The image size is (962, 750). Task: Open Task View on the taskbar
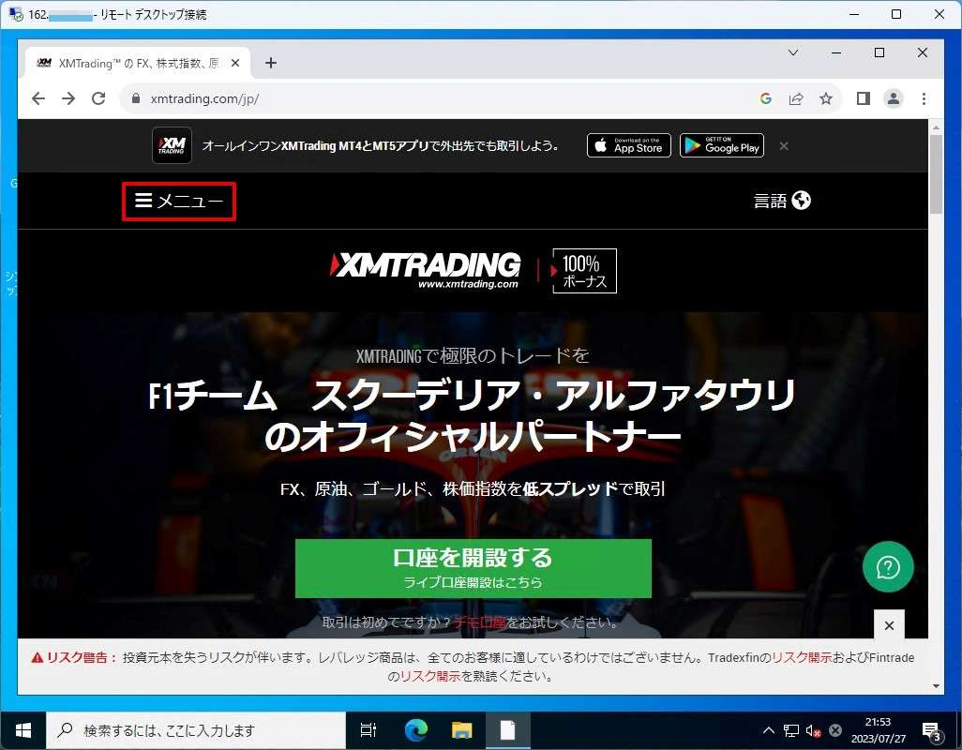[368, 730]
